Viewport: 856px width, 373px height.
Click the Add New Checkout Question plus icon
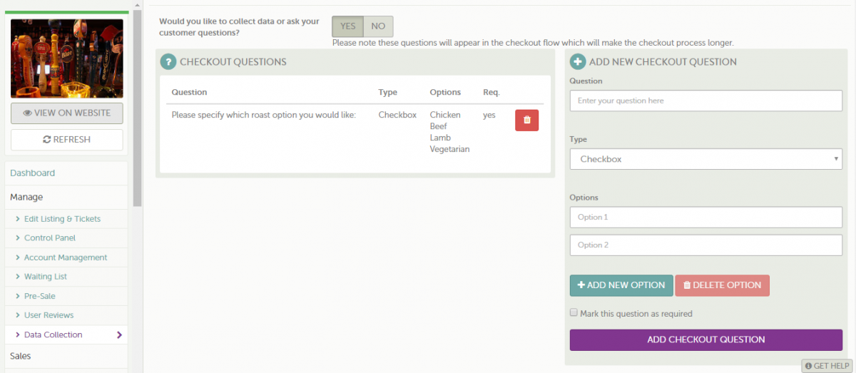pos(579,62)
